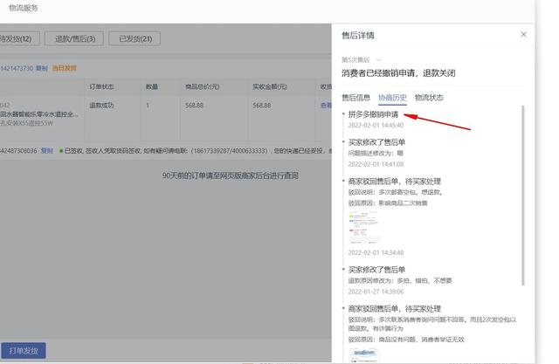Click 驳回原因: 影响商品二次销售 text
The width and height of the screenshot is (559, 364).
pos(388,203)
